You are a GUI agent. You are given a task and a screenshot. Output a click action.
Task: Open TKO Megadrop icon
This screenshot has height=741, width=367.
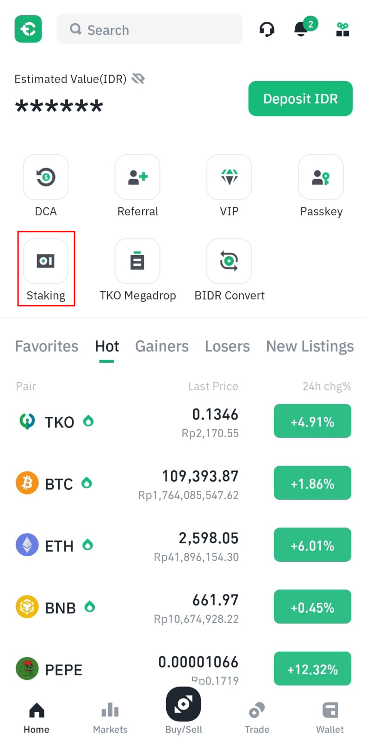click(137, 261)
